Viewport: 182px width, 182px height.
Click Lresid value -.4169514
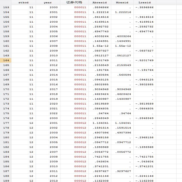point(145,22)
